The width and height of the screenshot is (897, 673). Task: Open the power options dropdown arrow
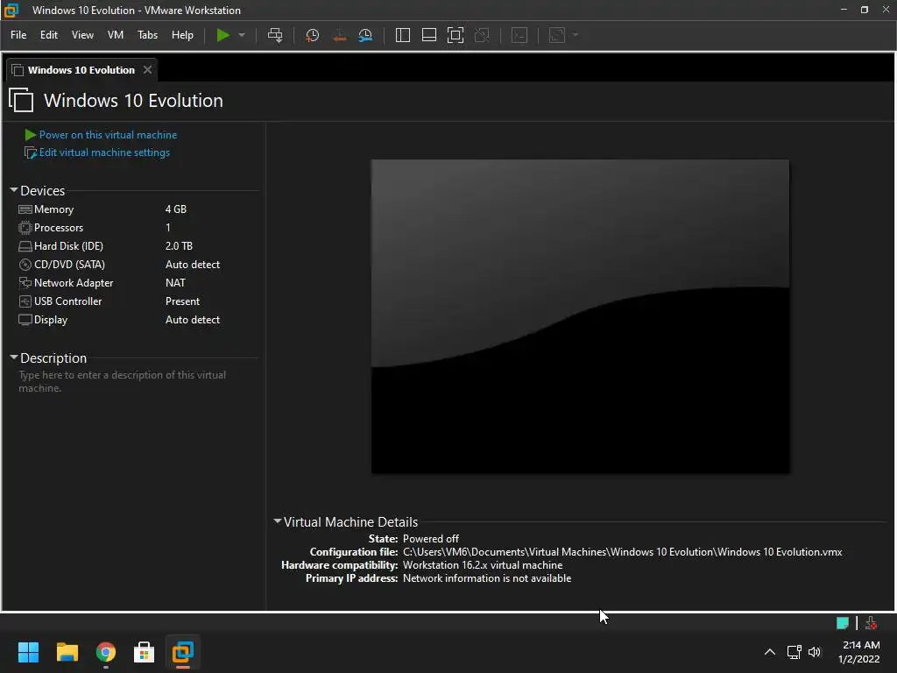tap(242, 35)
